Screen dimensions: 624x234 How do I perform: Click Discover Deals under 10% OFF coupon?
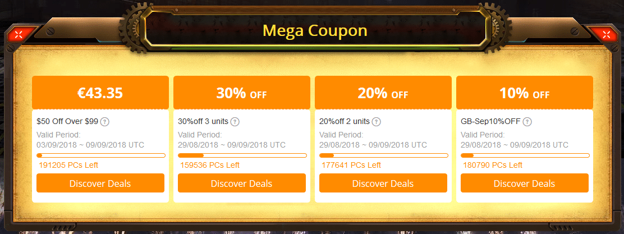pyautogui.click(x=525, y=183)
